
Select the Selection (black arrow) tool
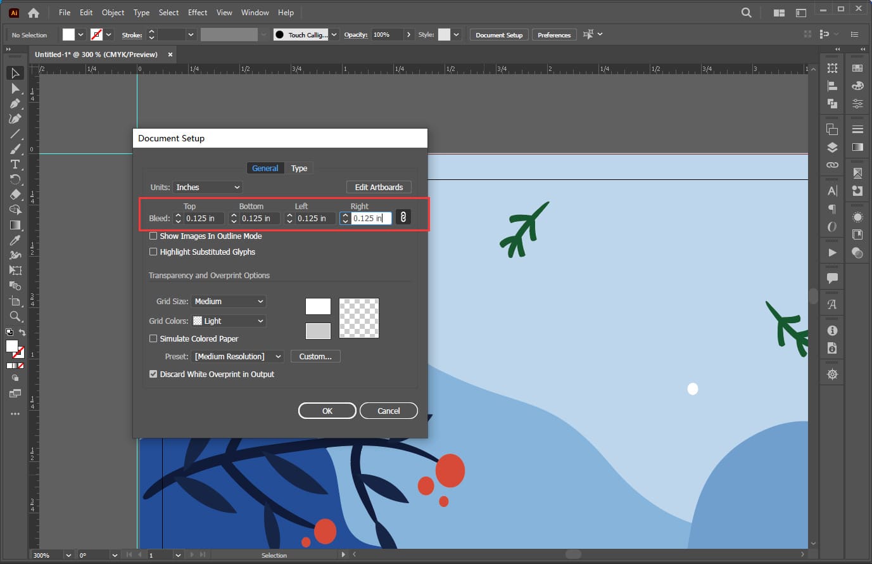coord(15,73)
